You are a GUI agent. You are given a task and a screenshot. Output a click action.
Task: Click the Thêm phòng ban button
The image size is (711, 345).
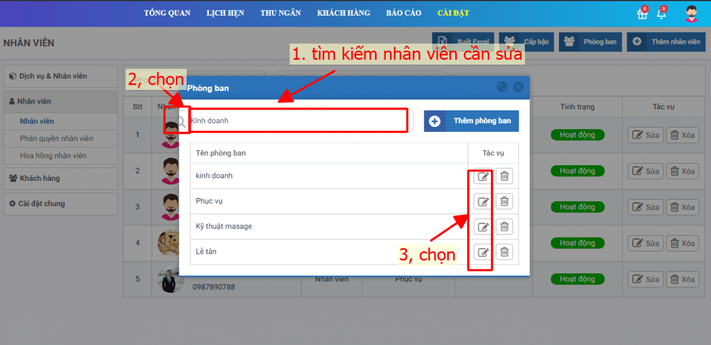(471, 121)
